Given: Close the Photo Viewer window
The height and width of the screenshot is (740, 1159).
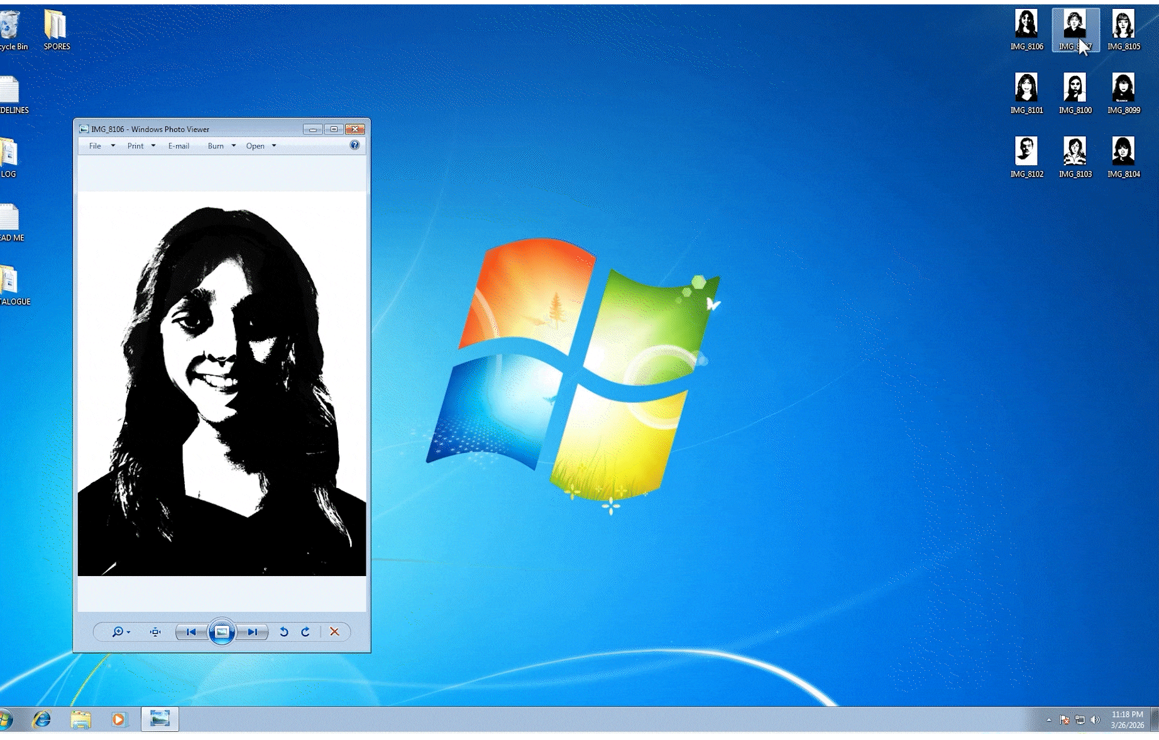Looking at the screenshot, I should (355, 129).
